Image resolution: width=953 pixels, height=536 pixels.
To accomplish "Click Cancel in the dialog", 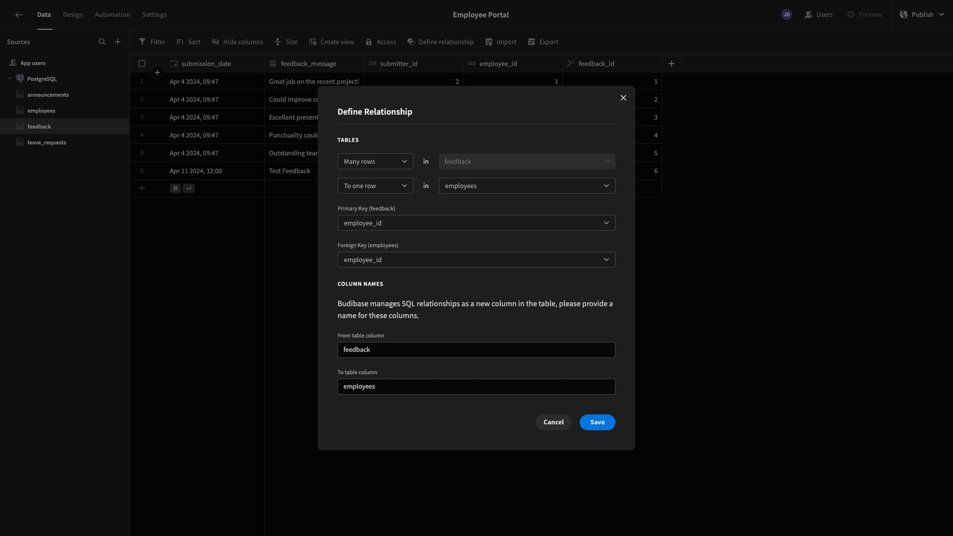I will coord(553,422).
